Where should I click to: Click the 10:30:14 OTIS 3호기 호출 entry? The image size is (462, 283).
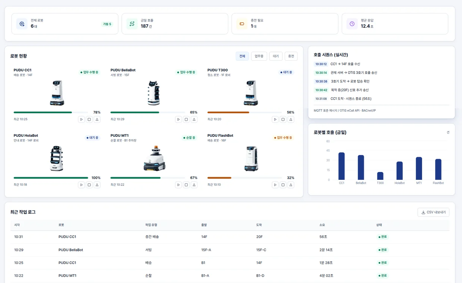(382, 73)
